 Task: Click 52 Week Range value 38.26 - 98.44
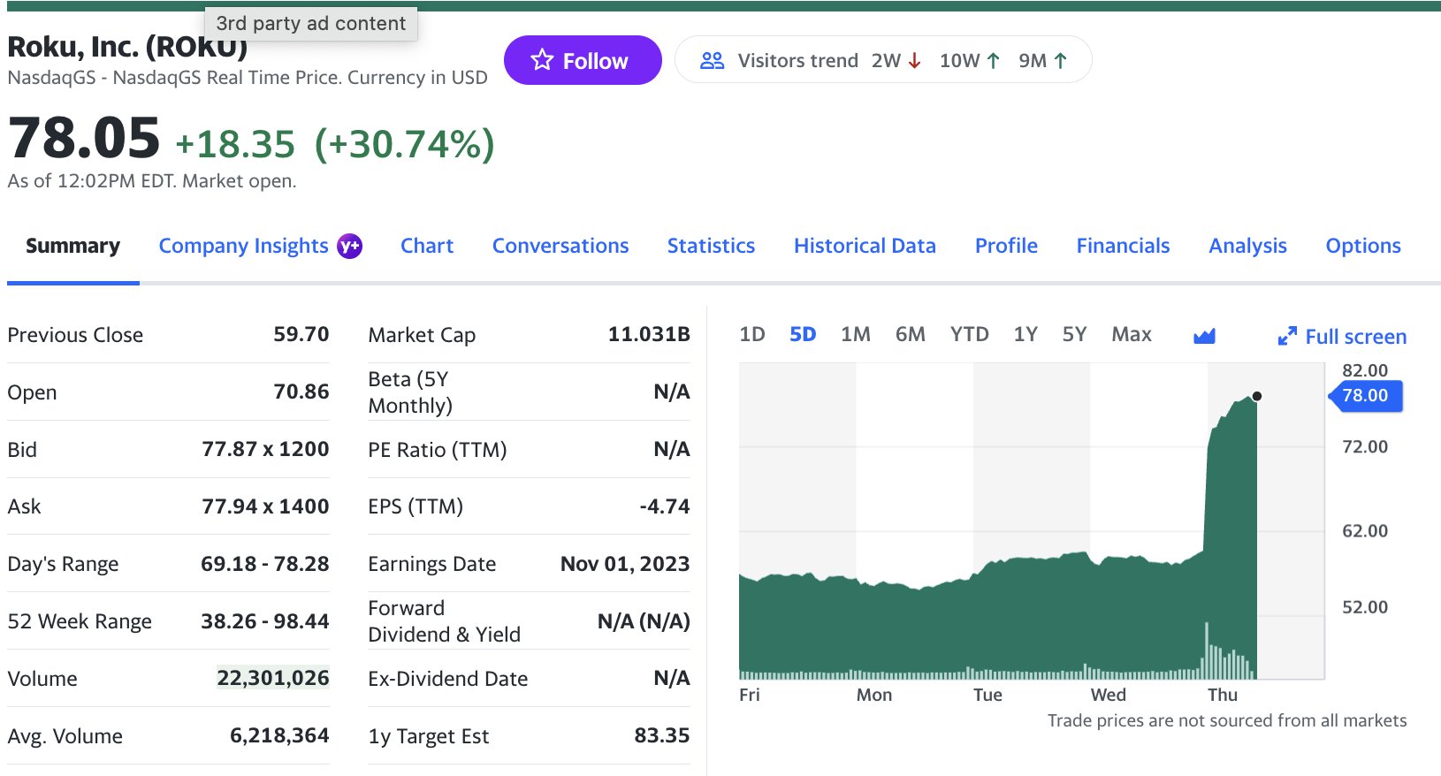pyautogui.click(x=265, y=621)
